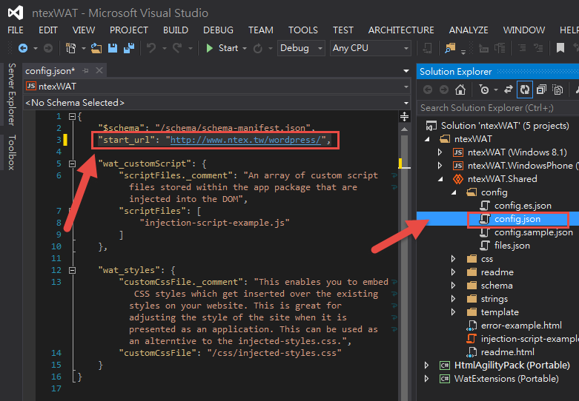Image resolution: width=579 pixels, height=401 pixels.
Task: Select config.es.json in Solution Explorer
Action: [x=523, y=206]
